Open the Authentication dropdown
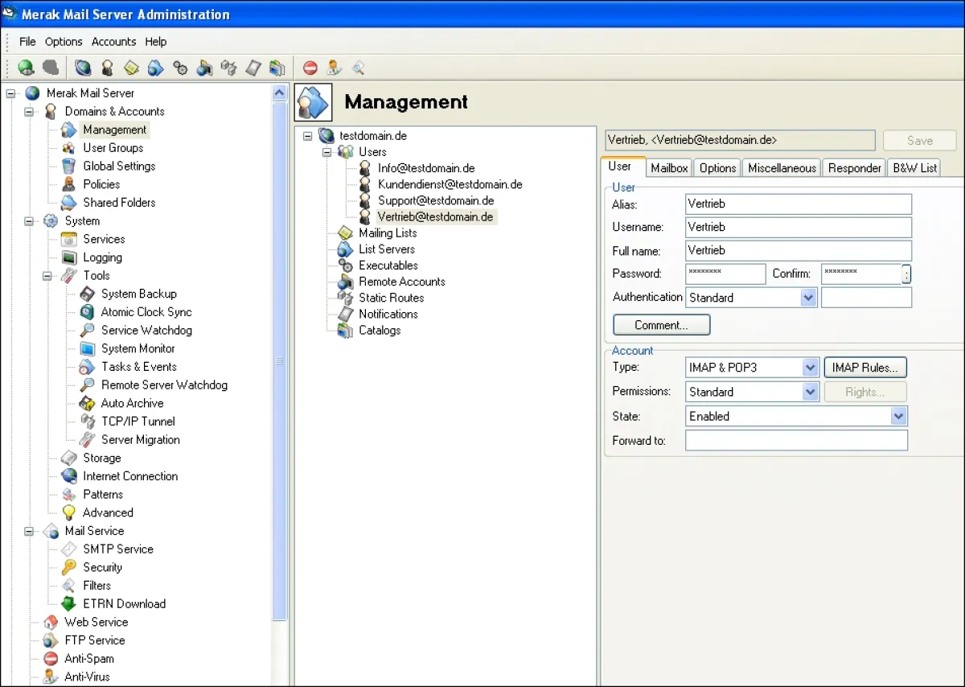 pyautogui.click(x=808, y=298)
